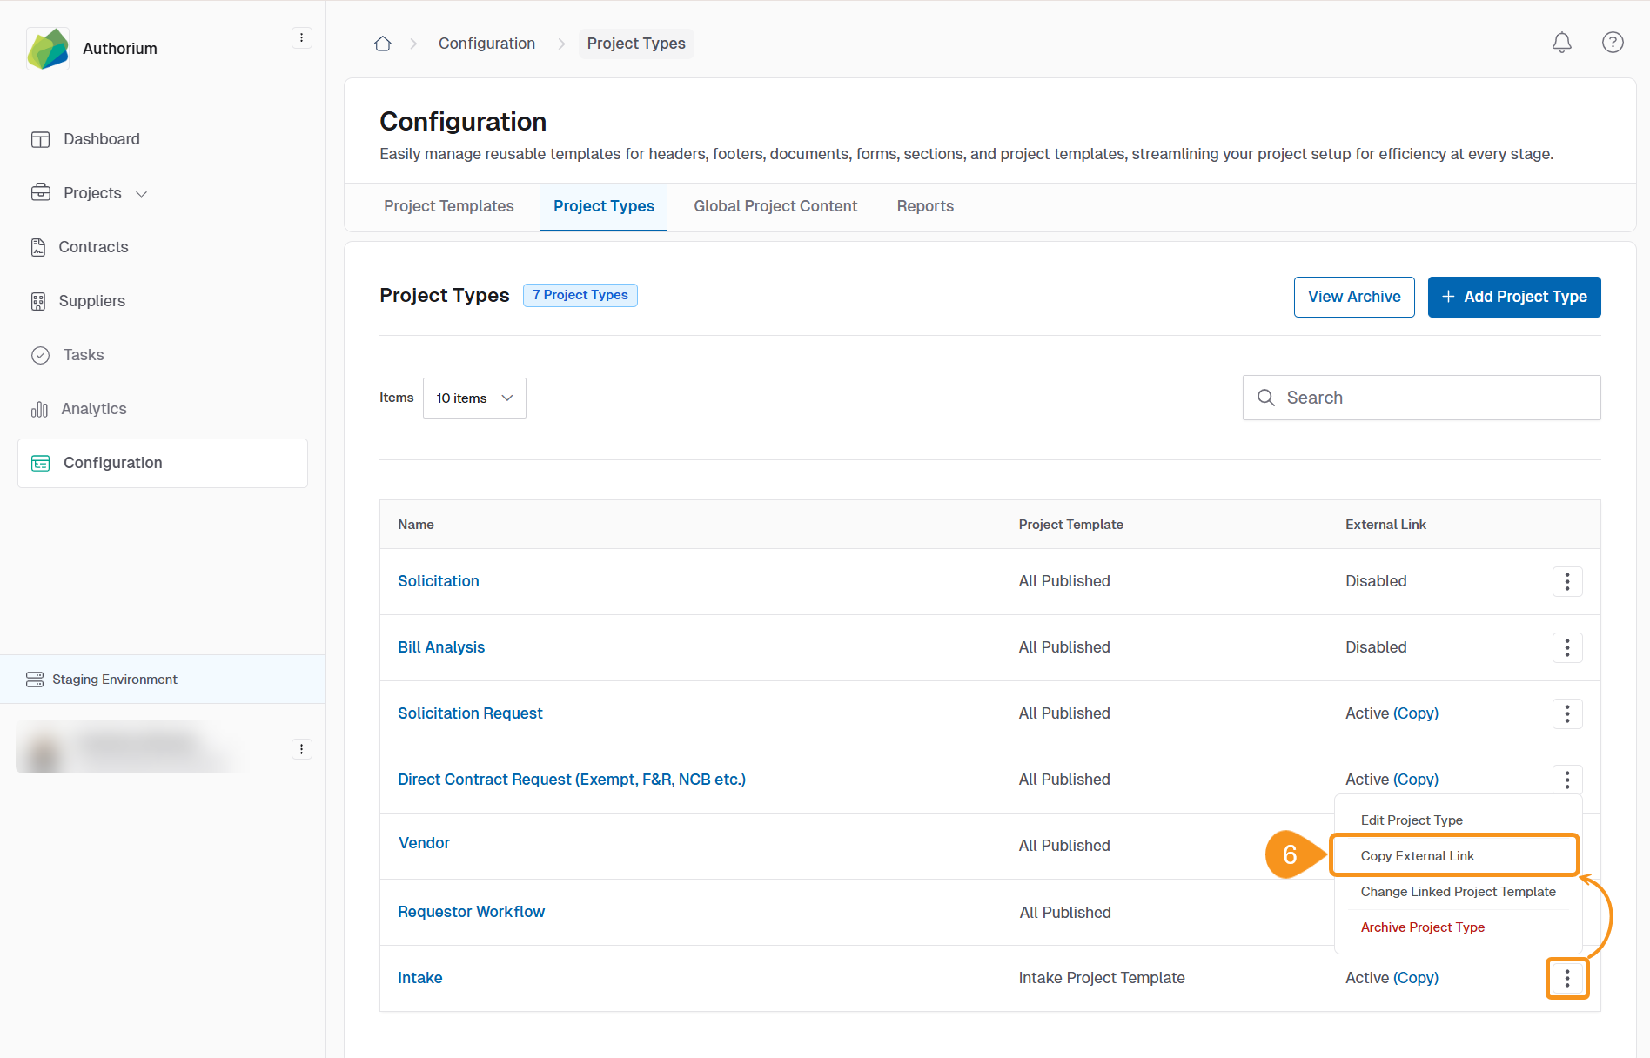1650x1058 pixels.
Task: Click the View Archive button
Action: tap(1353, 297)
